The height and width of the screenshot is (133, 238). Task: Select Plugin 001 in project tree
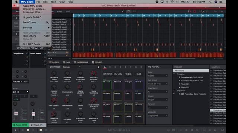[x=185, y=84]
